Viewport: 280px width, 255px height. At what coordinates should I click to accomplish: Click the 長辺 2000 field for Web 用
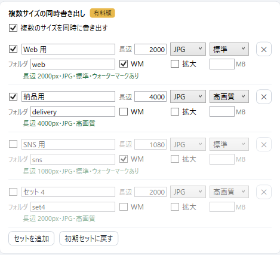coord(150,49)
